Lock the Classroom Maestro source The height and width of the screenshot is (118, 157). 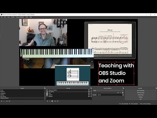coord(91,90)
